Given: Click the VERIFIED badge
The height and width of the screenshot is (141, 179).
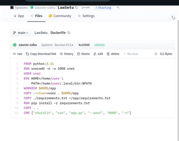Looking at the screenshot, I should click(x=100, y=45).
